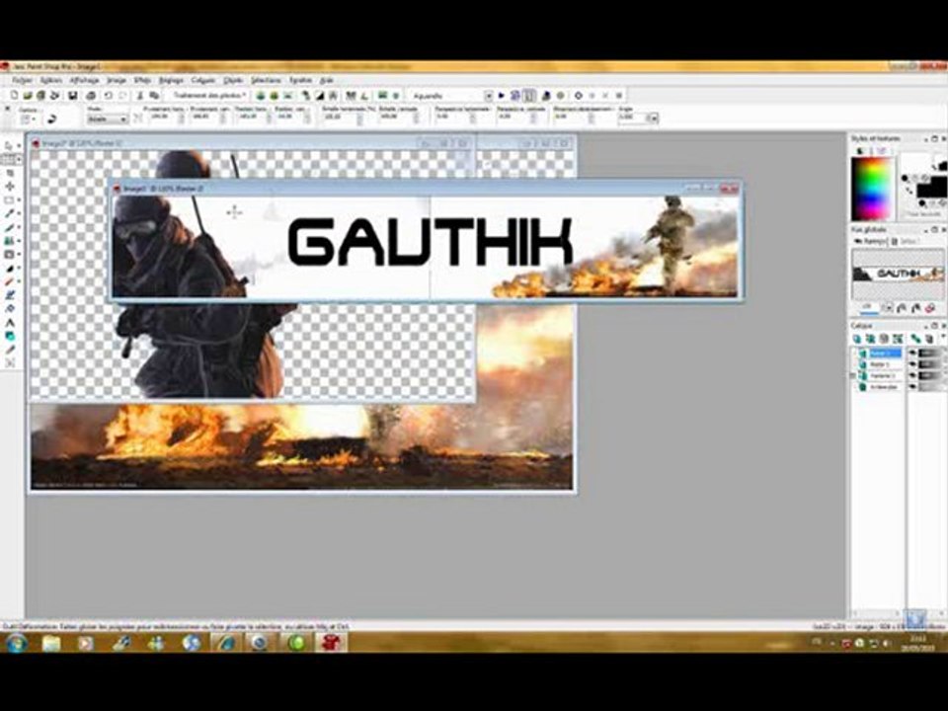Viewport: 948px width, 711px height.
Task: Open the Sélections menu
Action: 266,80
